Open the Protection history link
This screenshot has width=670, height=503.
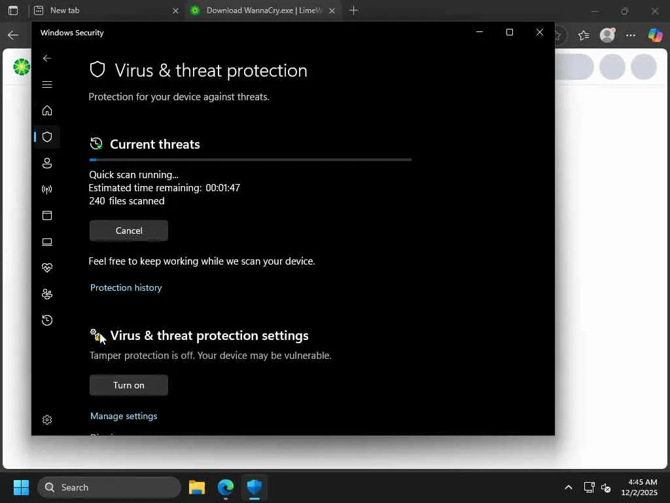coord(126,288)
